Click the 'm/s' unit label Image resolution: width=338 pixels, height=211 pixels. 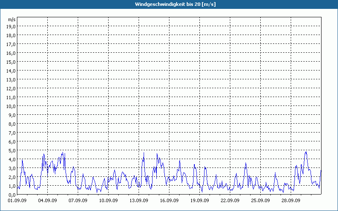pyautogui.click(x=12, y=19)
